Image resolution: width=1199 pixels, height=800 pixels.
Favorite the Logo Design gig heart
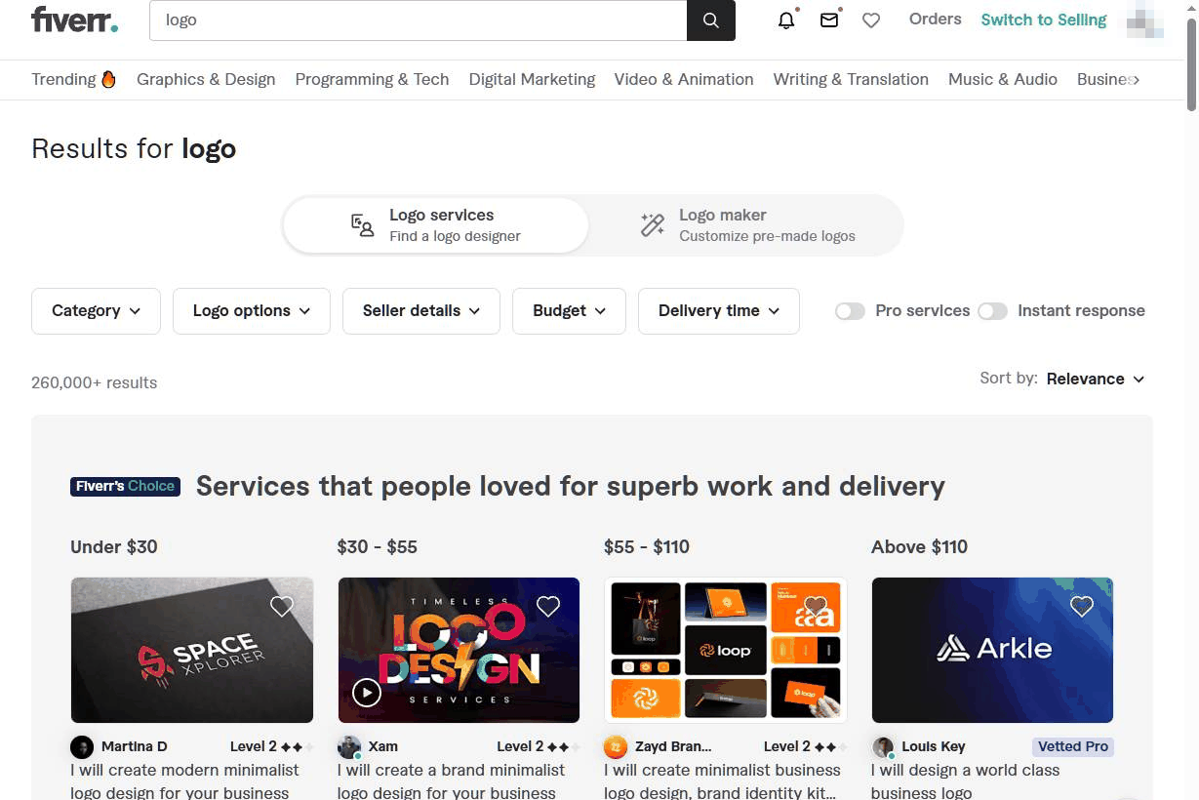coord(548,607)
